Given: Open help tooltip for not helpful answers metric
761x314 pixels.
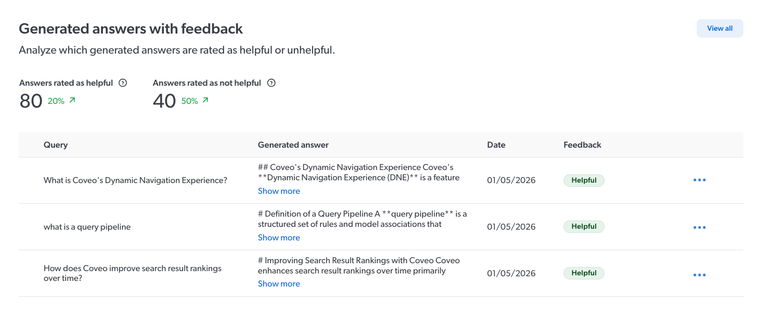Looking at the screenshot, I should (272, 82).
